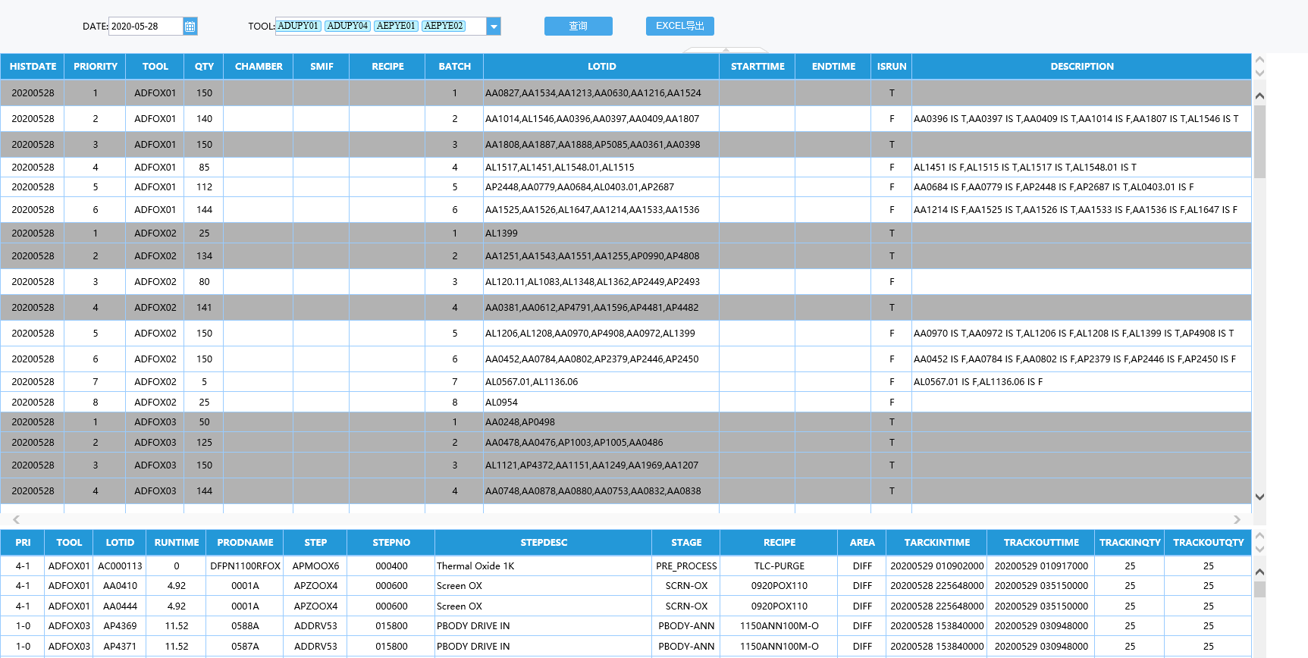Expand the TOOL multi-select dropdown arrow
1308x658 pixels.
click(494, 27)
